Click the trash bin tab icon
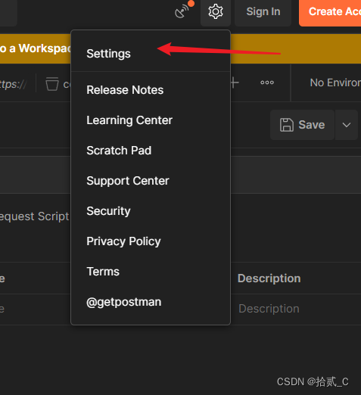This screenshot has height=395, width=361. click(x=52, y=84)
